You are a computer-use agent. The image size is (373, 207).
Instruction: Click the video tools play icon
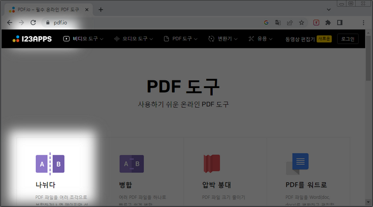point(67,39)
